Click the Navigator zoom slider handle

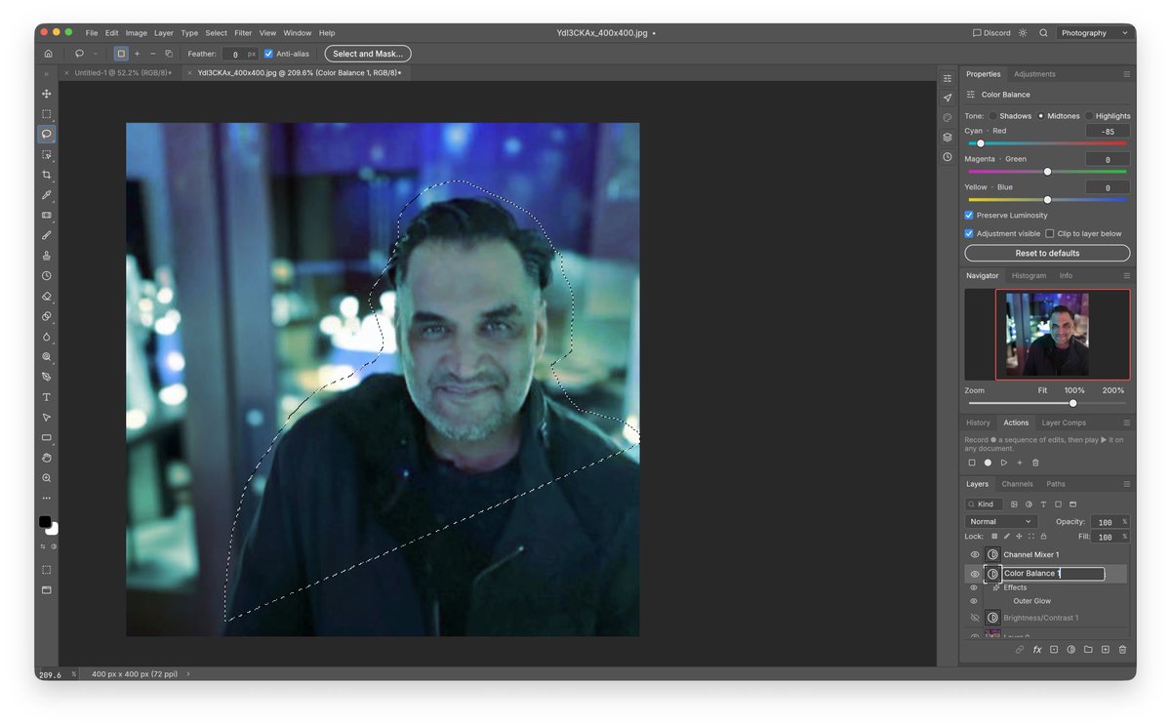tap(1072, 403)
